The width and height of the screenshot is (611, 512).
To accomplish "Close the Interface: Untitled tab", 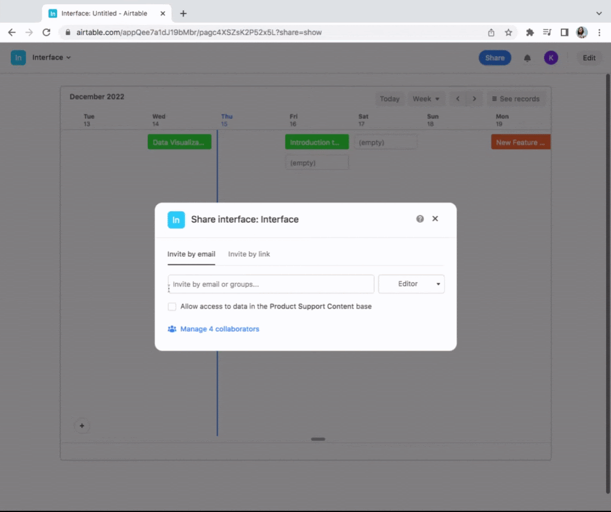I will pos(163,13).
